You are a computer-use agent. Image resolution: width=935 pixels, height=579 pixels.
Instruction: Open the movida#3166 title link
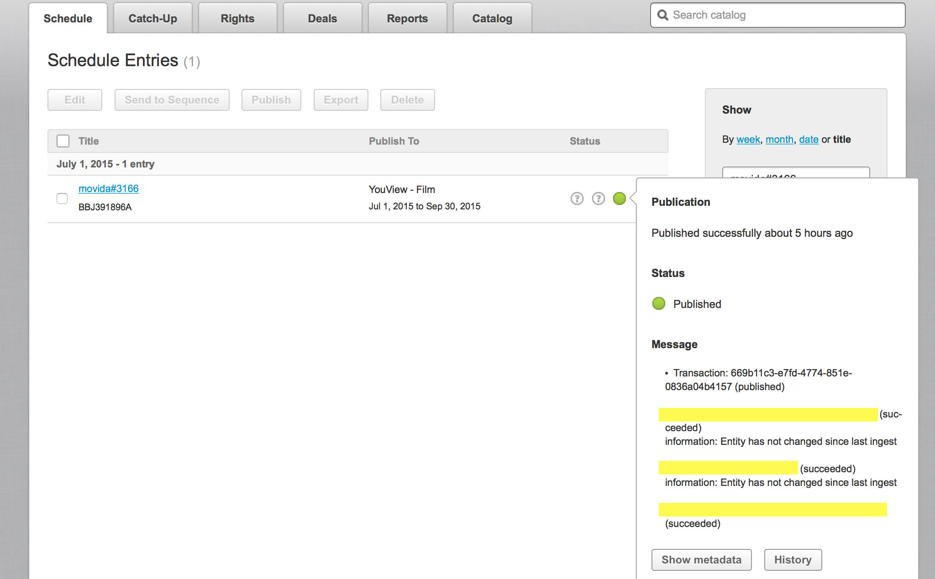click(x=109, y=188)
